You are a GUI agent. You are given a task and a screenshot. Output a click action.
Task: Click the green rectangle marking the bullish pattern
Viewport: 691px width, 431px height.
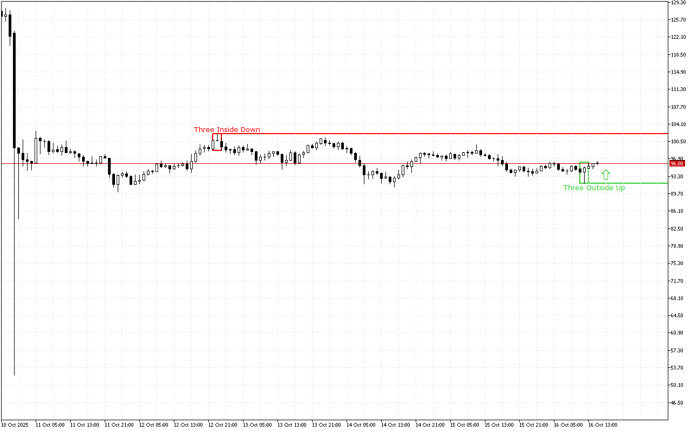[584, 172]
